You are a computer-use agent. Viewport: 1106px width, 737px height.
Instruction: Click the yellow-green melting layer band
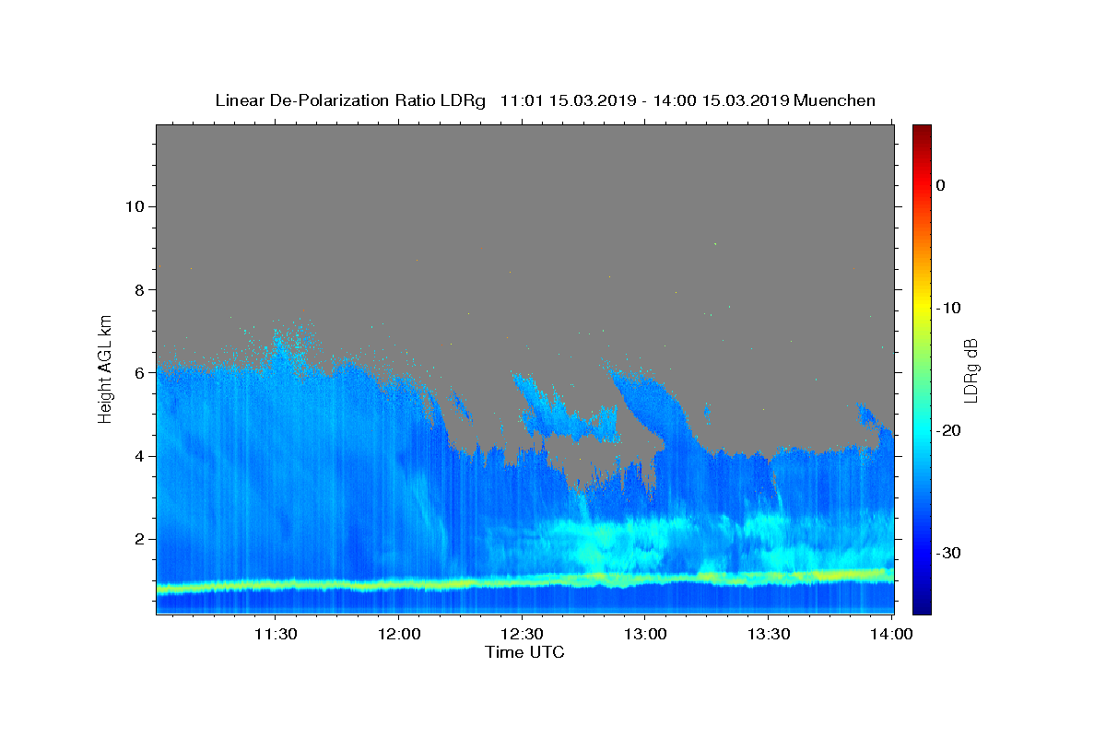pos(525,581)
